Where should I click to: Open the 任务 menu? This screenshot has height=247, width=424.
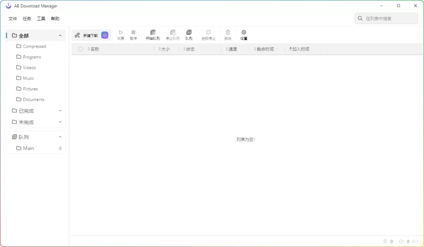click(x=26, y=18)
